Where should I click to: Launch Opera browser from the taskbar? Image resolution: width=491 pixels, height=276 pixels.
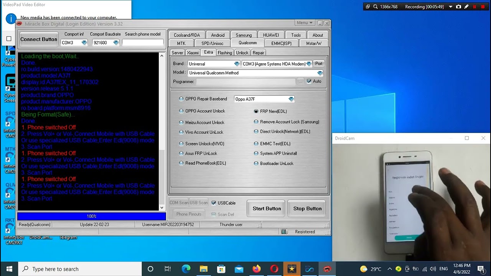(274, 269)
